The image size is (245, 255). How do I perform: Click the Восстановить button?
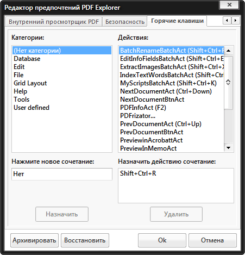point(85,240)
